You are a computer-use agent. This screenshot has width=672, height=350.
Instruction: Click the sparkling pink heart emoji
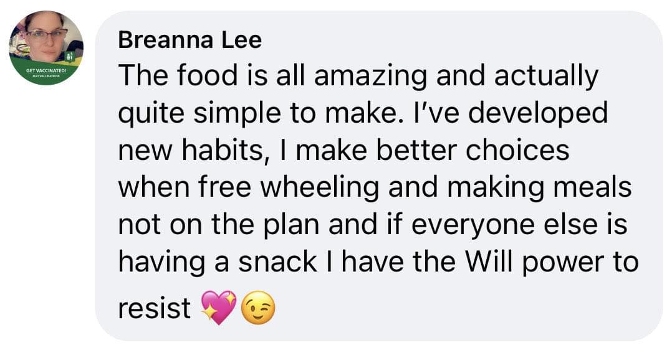[x=218, y=307]
